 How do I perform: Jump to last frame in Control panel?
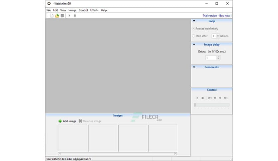coord(225,98)
